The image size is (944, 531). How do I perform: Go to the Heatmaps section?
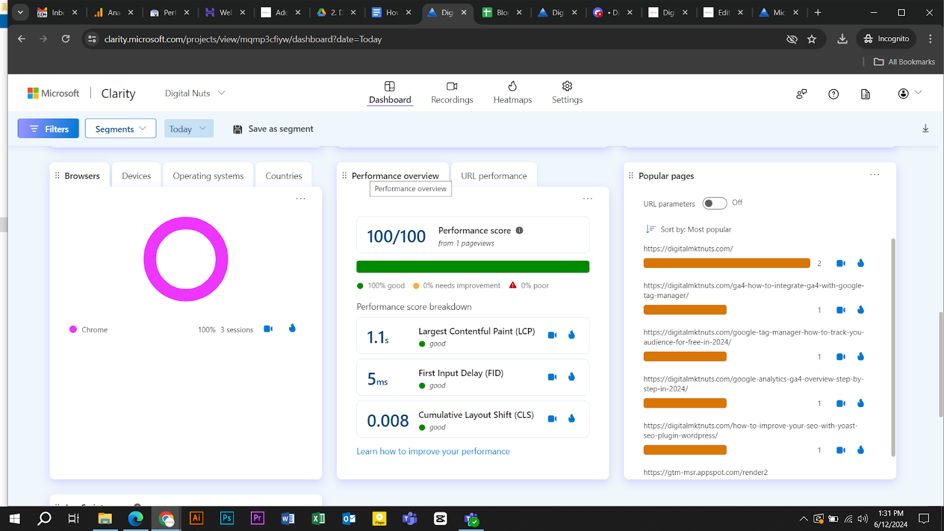[x=513, y=93]
